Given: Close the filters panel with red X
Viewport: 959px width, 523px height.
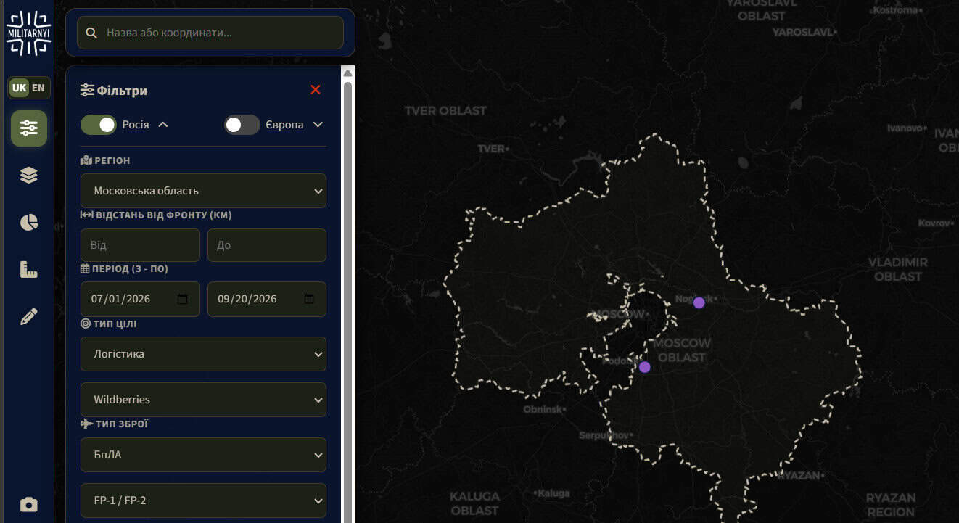Looking at the screenshot, I should coord(316,90).
